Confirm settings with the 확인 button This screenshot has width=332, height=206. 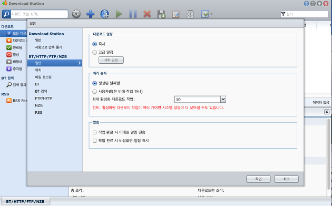coord(258,179)
